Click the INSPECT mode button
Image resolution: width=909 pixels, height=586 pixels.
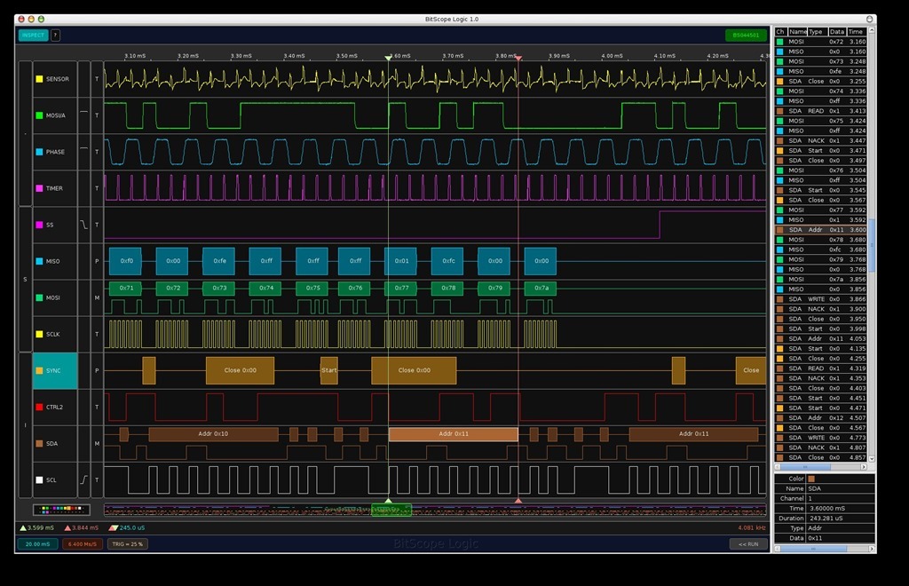[x=33, y=36]
